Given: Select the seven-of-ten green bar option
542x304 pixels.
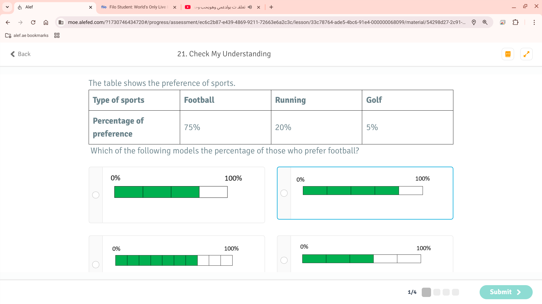Looking at the screenshot, I should (96, 265).
